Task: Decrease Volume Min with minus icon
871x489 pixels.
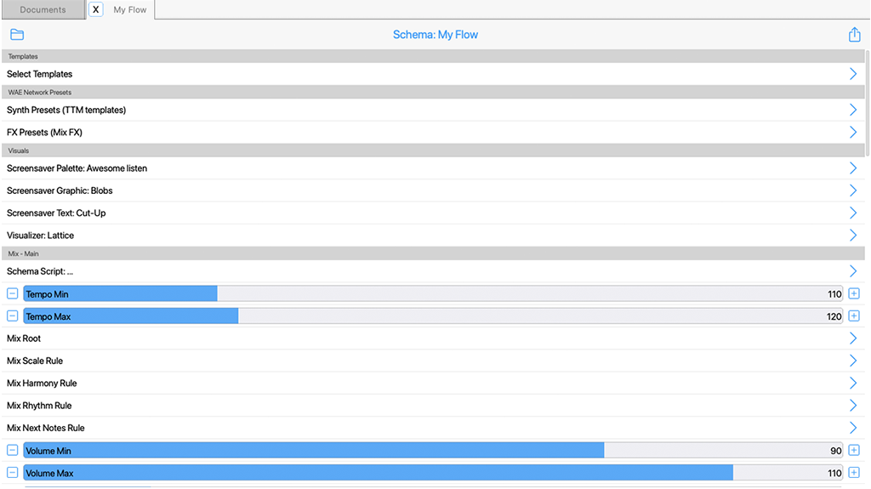Action: coord(12,451)
